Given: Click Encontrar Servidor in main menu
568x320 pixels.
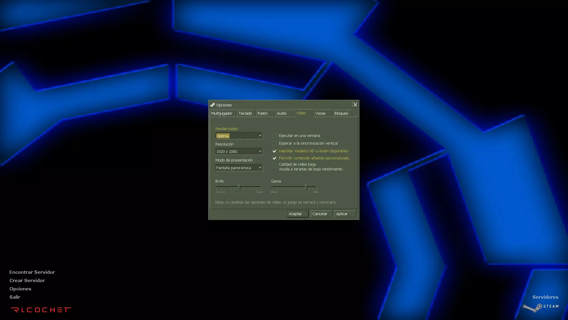Looking at the screenshot, I should 32,272.
